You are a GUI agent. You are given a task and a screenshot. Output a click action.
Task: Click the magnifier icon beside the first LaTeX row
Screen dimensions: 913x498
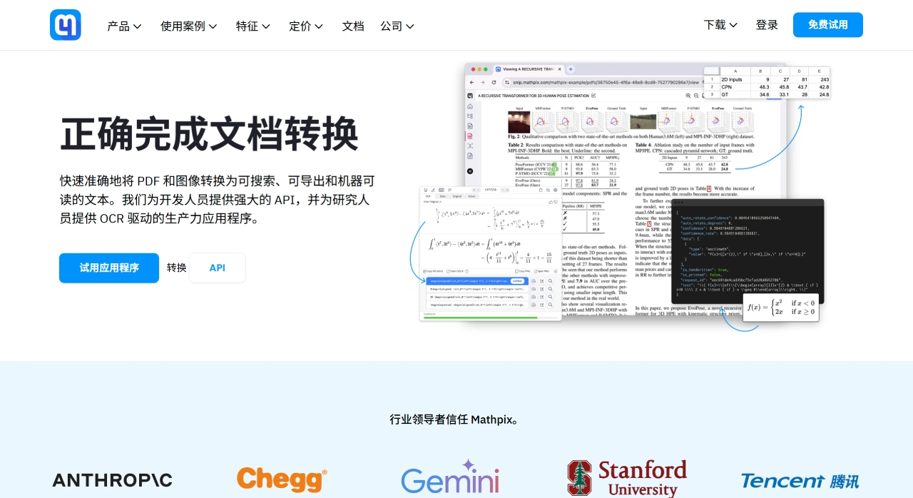(x=551, y=281)
